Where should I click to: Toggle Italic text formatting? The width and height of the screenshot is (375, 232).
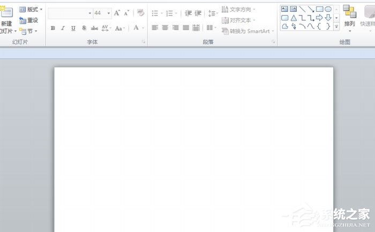pos(63,28)
